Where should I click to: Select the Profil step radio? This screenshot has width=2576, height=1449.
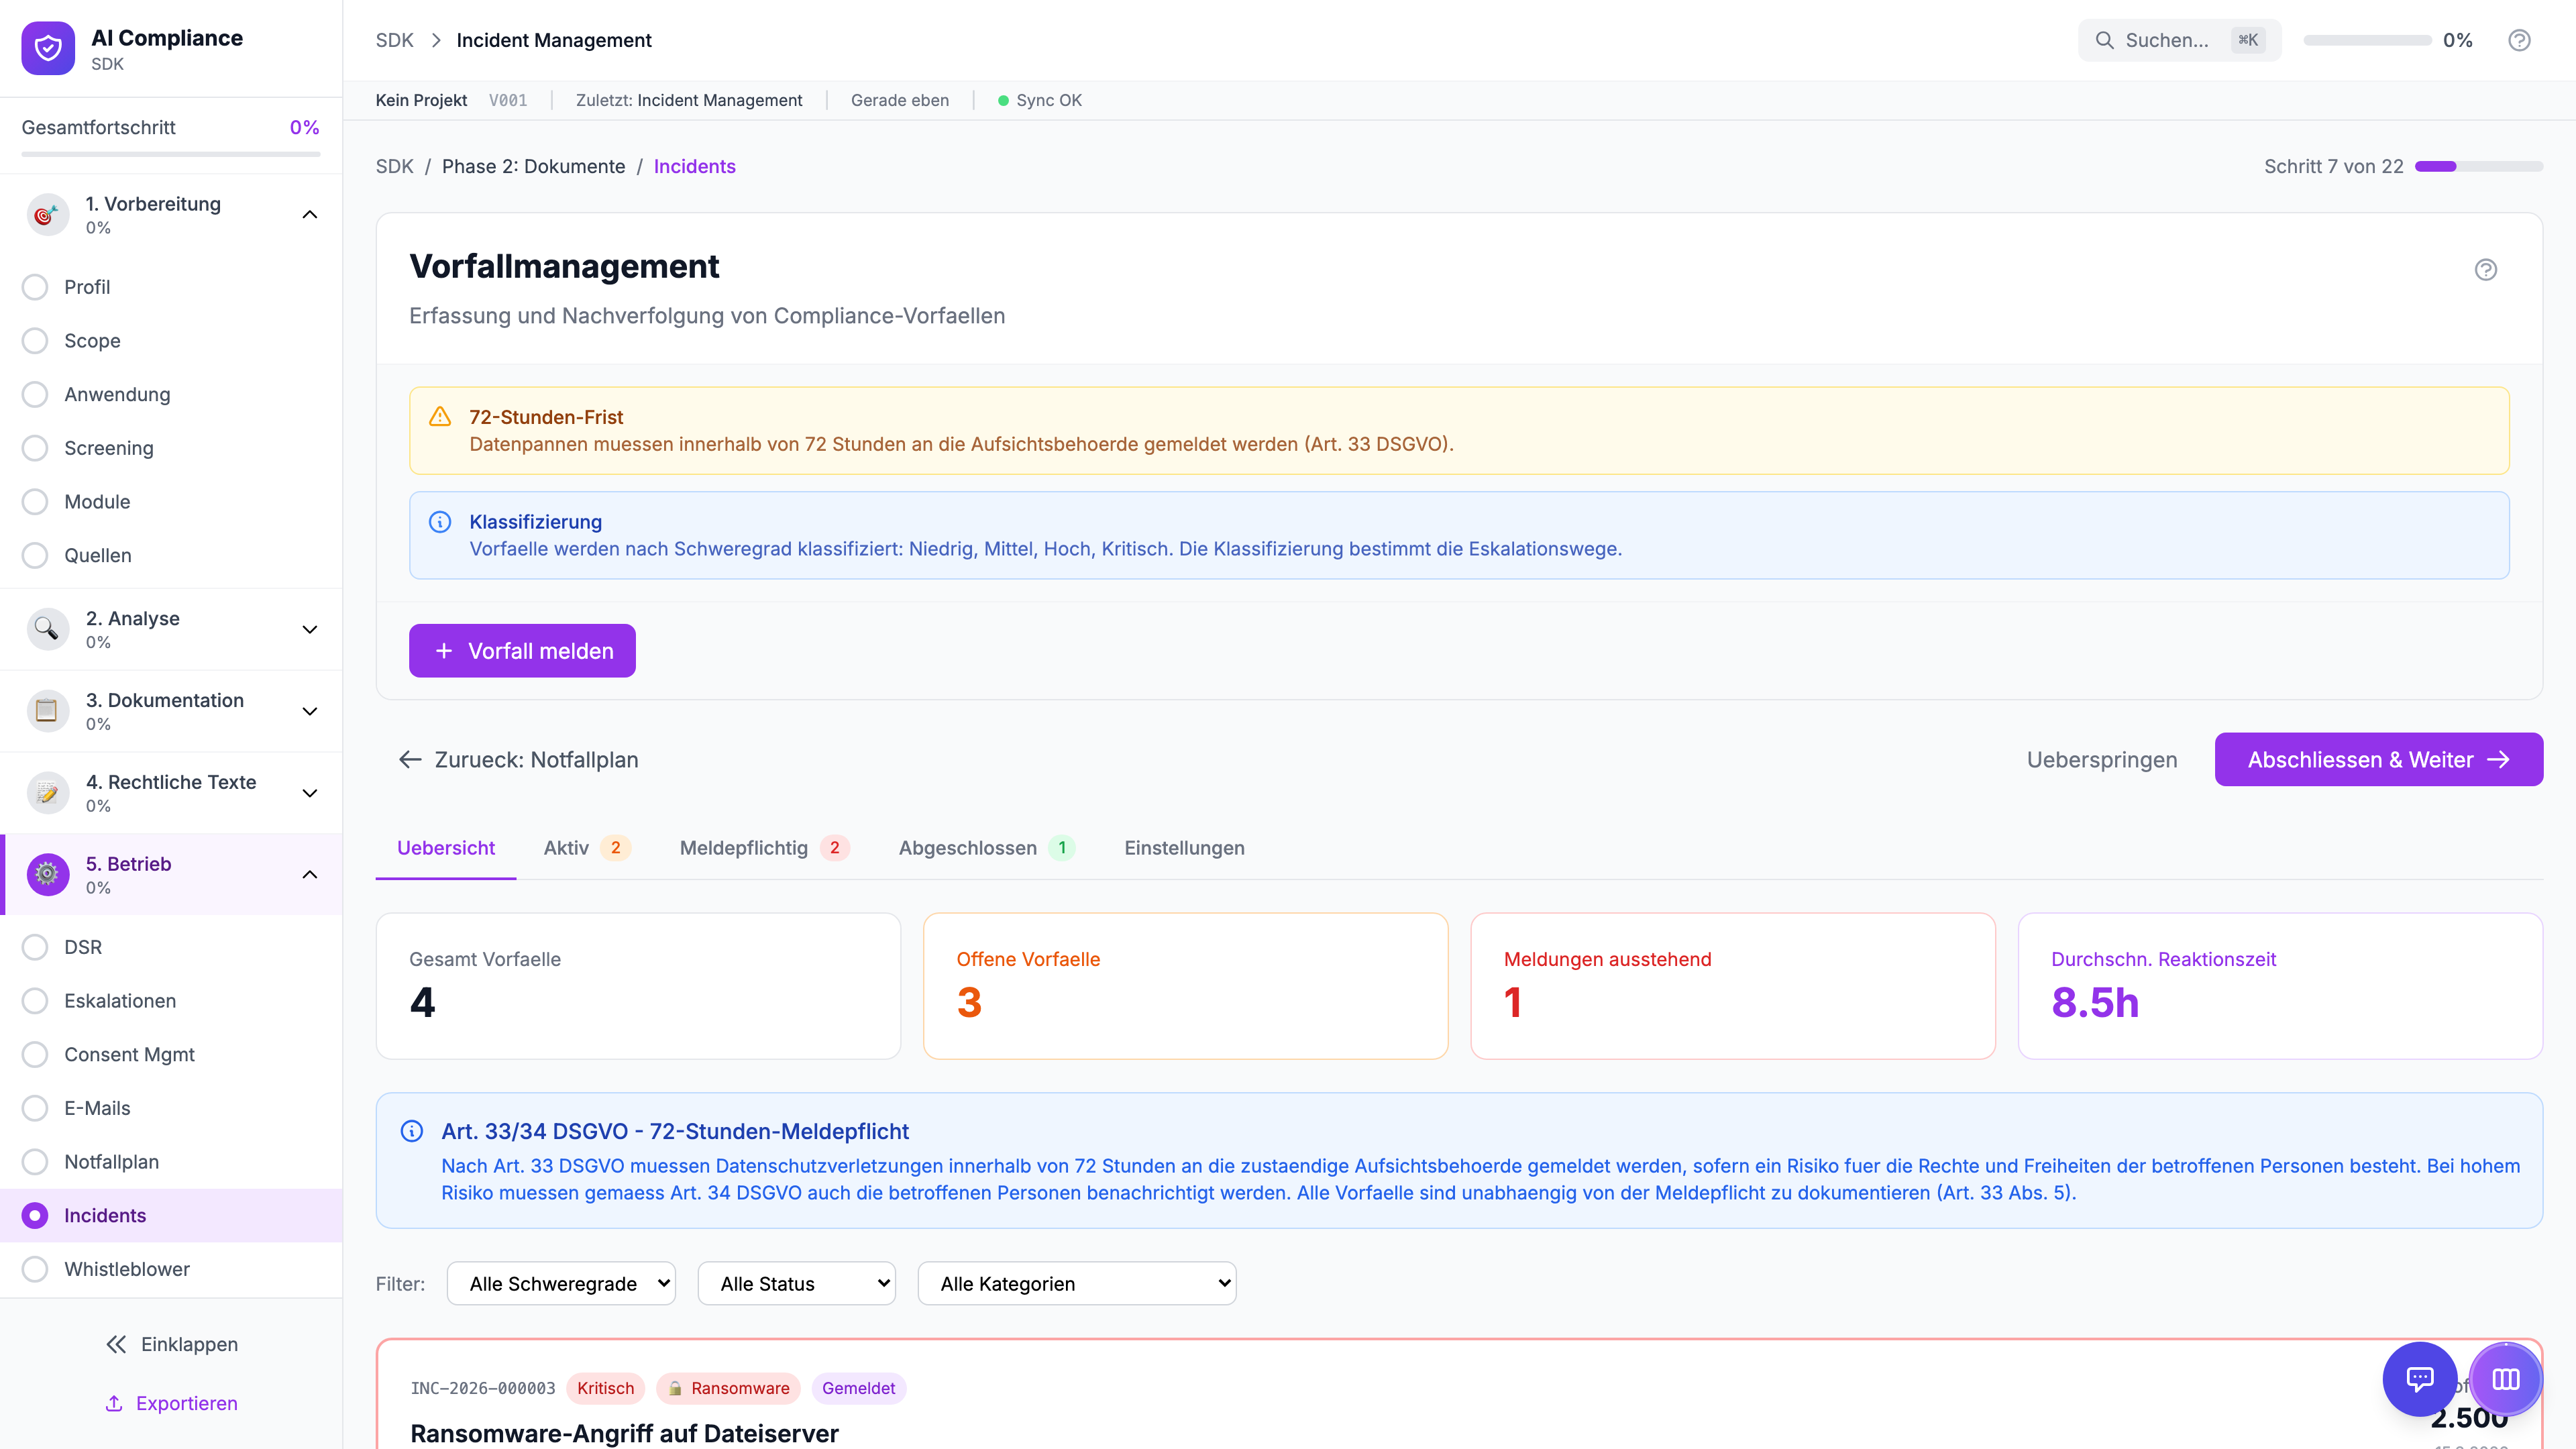click(35, 287)
